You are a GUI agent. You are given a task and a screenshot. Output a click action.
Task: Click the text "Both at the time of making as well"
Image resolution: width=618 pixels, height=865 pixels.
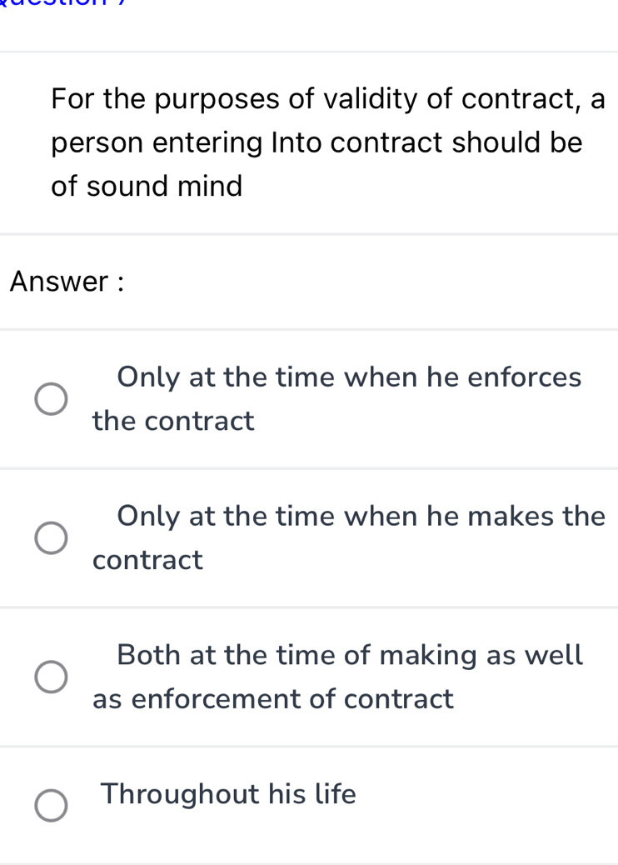(350, 655)
